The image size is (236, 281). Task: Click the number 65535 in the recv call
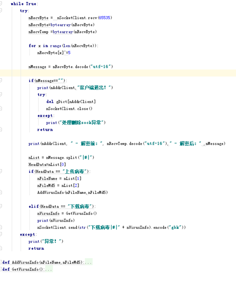[105, 18]
